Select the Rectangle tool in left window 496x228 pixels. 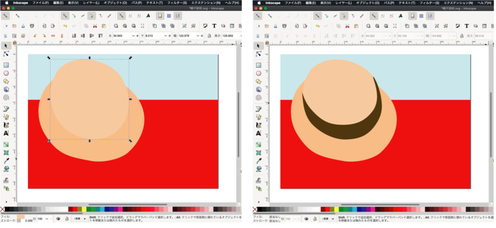tap(7, 64)
